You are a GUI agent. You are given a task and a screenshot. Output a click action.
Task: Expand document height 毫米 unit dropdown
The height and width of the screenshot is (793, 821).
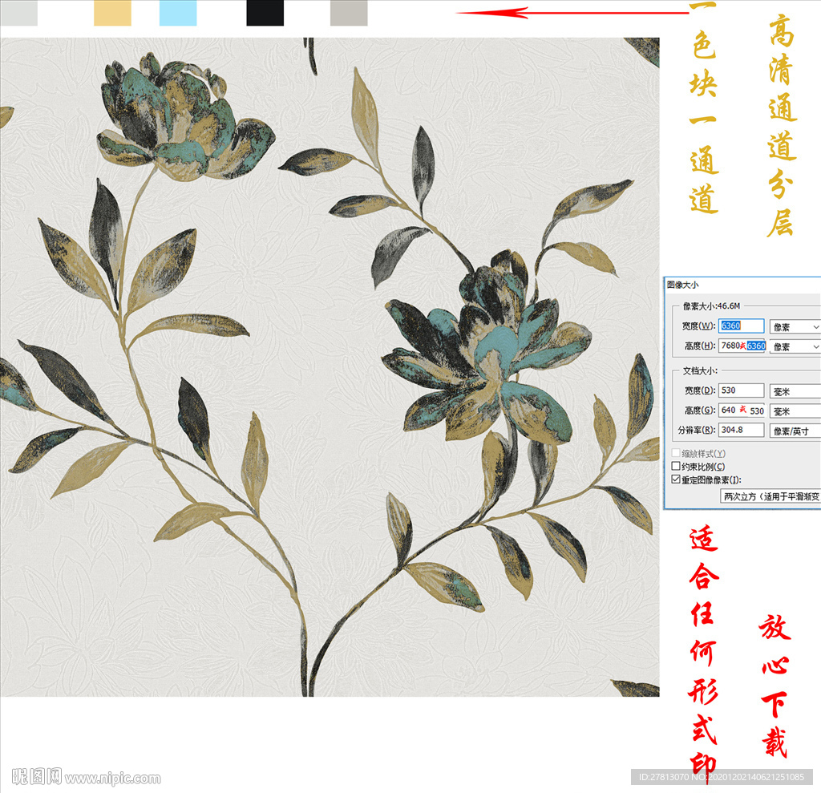[x=795, y=411]
